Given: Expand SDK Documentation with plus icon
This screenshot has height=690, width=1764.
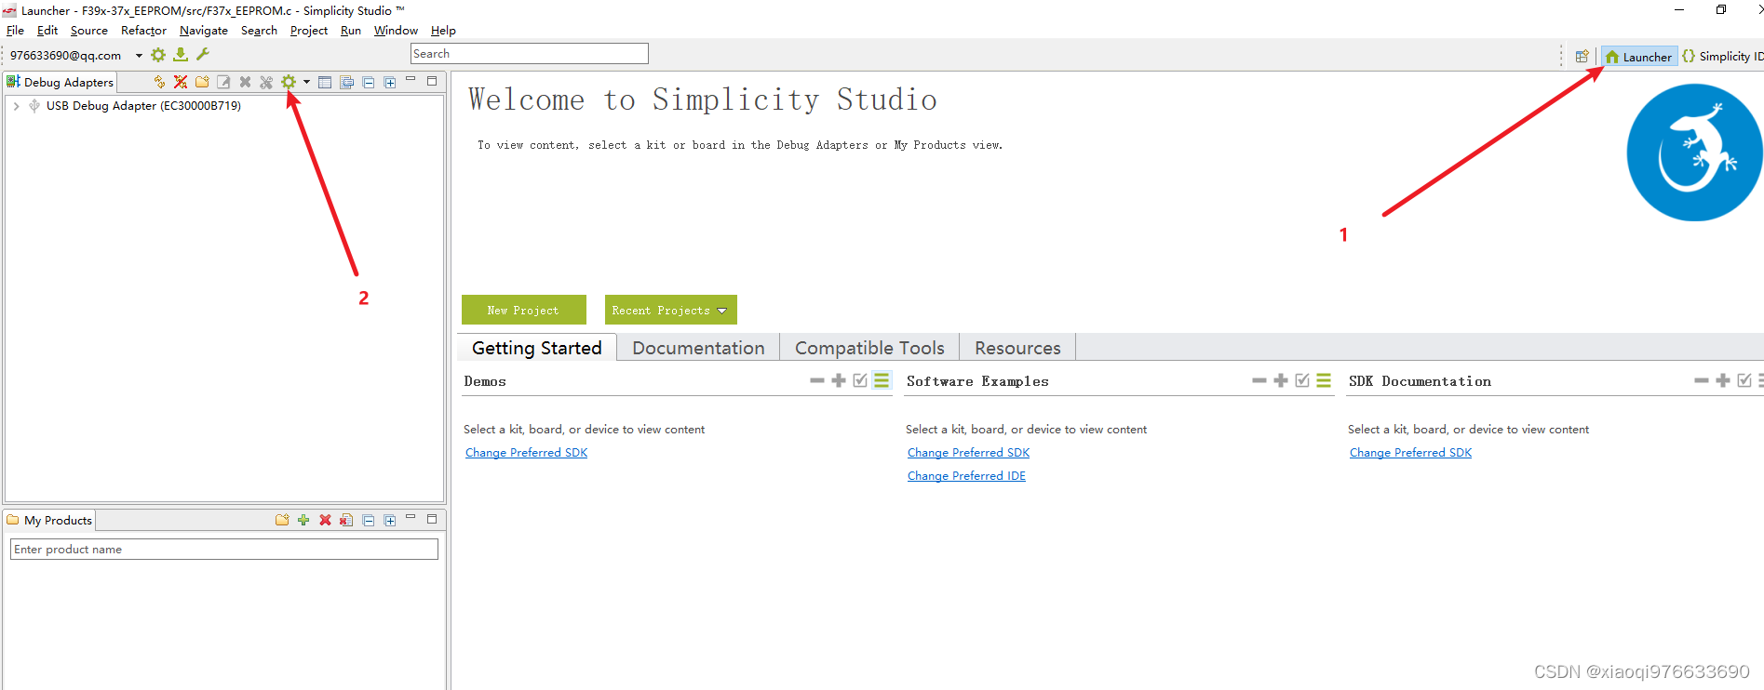Looking at the screenshot, I should 1723,380.
